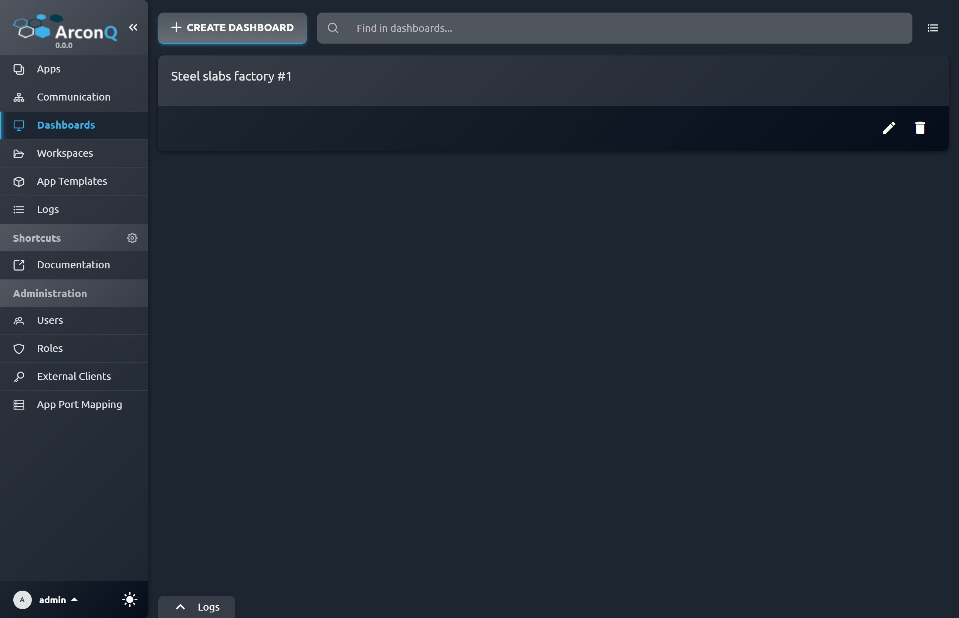Open the admin user menu dropdown

pos(58,600)
